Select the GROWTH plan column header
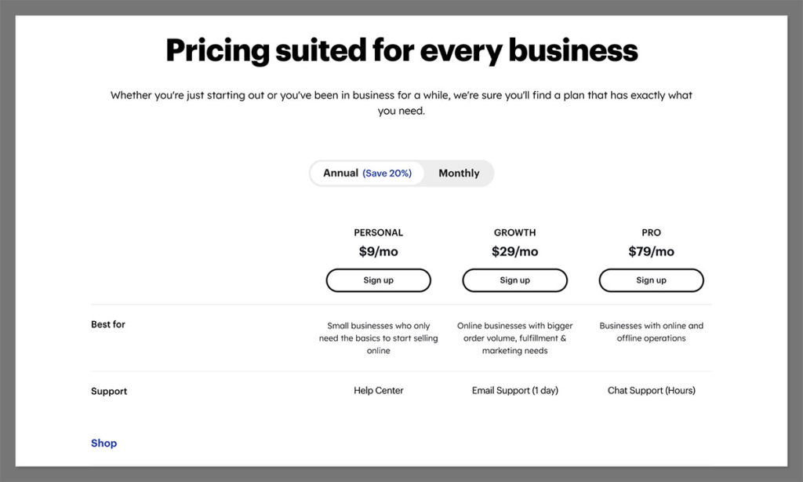The image size is (803, 482). click(x=514, y=232)
